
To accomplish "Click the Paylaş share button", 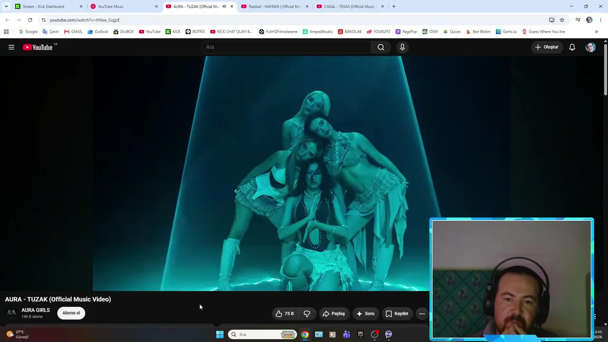I will [x=333, y=313].
